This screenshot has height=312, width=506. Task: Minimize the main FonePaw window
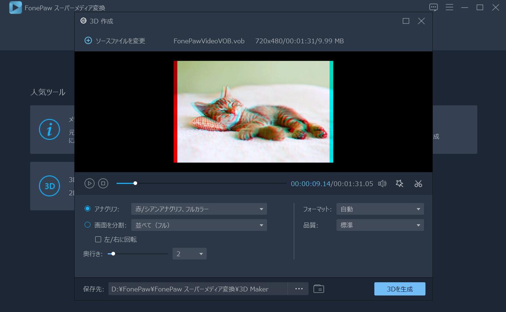(464, 7)
